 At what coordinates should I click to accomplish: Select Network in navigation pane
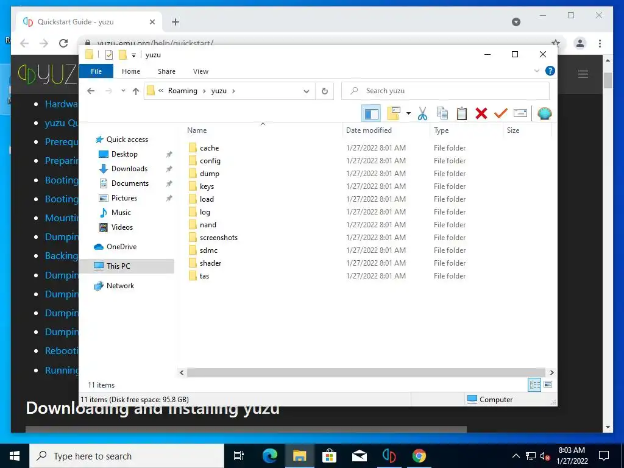coord(120,286)
